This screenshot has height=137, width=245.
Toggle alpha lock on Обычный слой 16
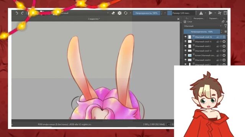[x=224, y=37]
